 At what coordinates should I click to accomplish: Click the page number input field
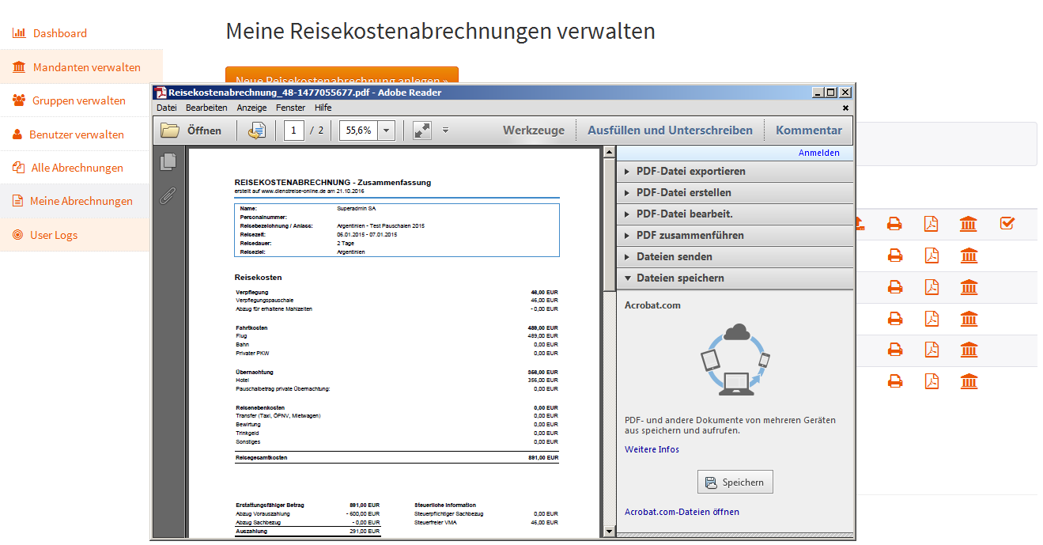tap(294, 131)
